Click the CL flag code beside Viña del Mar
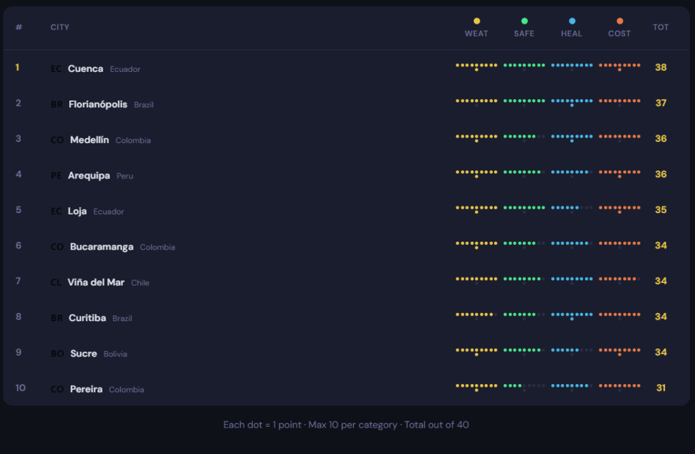This screenshot has width=695, height=454. (x=56, y=283)
